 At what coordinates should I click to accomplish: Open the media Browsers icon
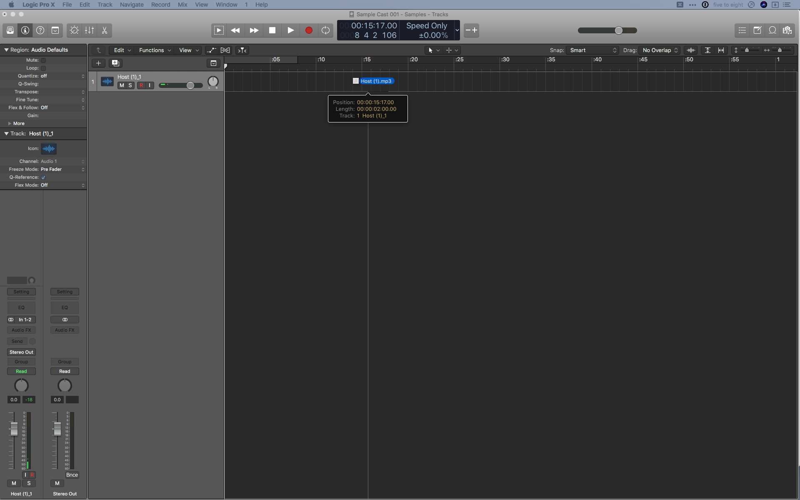click(x=787, y=30)
